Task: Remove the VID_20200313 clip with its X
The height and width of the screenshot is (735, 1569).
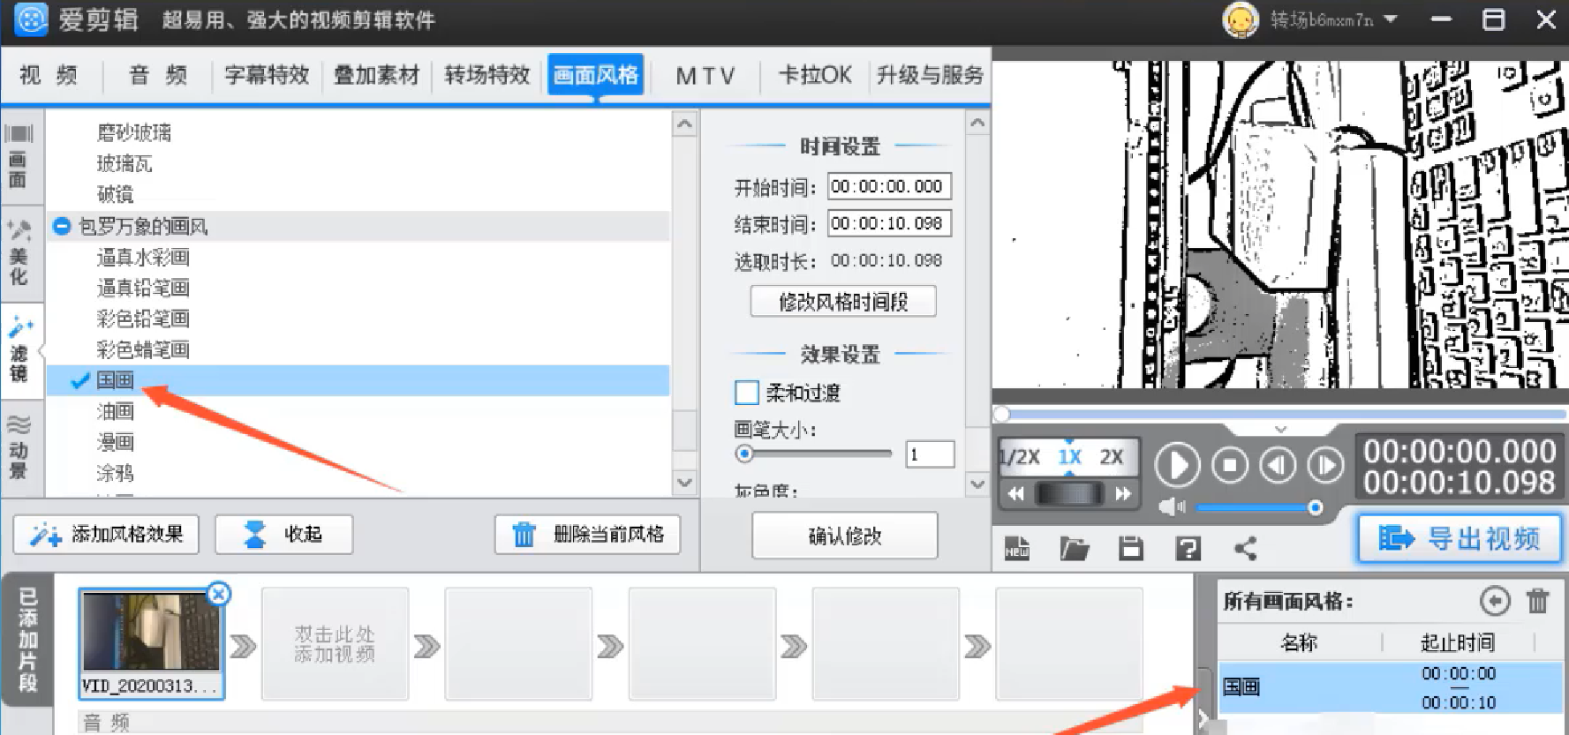Action: (218, 594)
